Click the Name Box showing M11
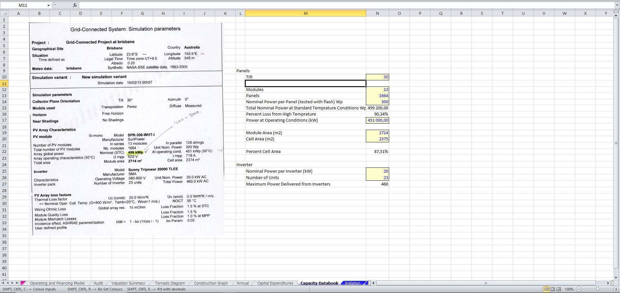The image size is (620, 293). click(x=23, y=5)
